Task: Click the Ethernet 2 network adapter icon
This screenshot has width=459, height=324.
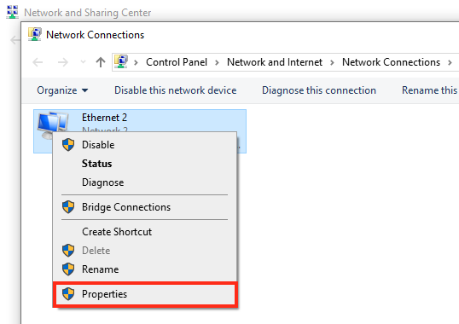Action: [x=53, y=123]
